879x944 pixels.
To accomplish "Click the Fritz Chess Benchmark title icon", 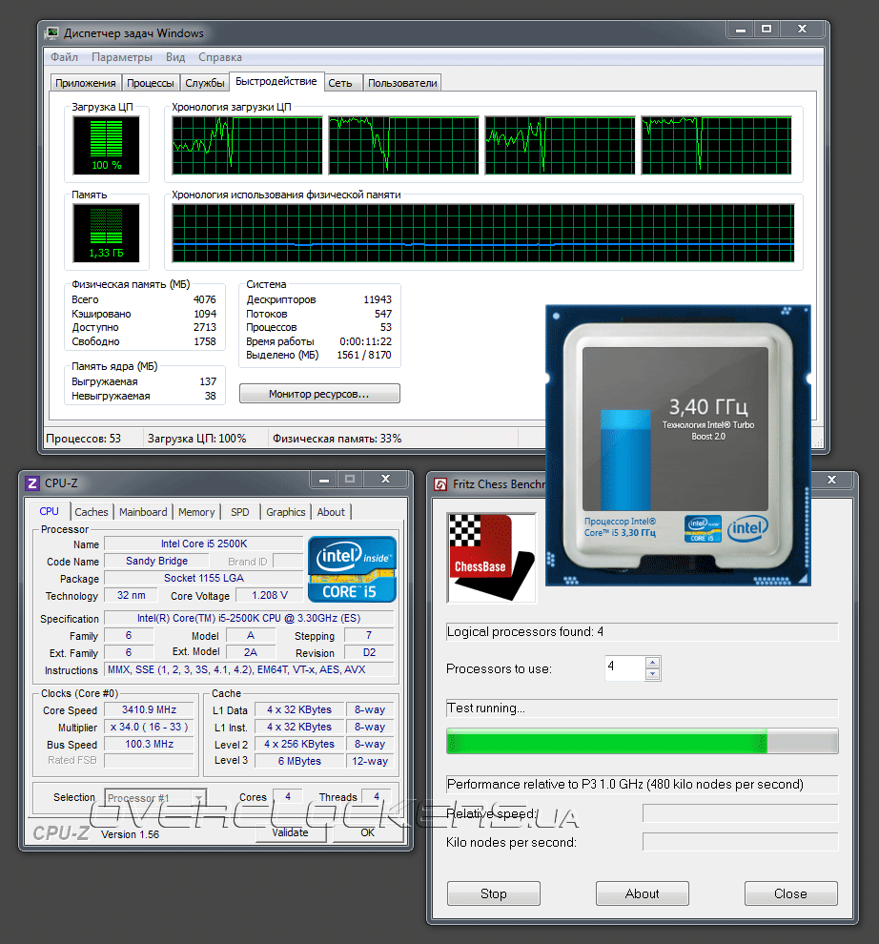I will [x=440, y=484].
